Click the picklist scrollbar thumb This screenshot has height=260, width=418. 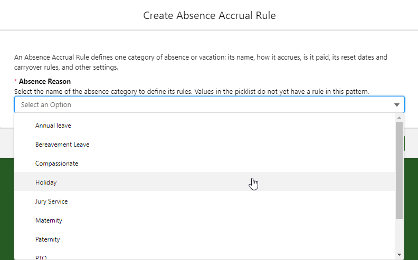tap(400, 169)
